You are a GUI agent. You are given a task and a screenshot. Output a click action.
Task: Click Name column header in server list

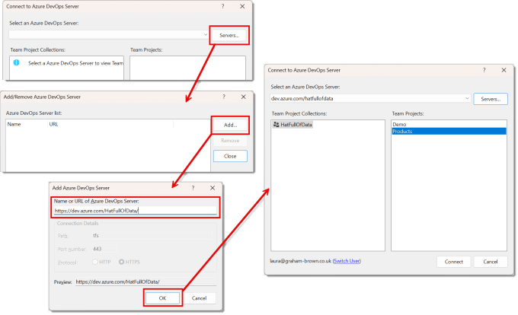(14, 124)
